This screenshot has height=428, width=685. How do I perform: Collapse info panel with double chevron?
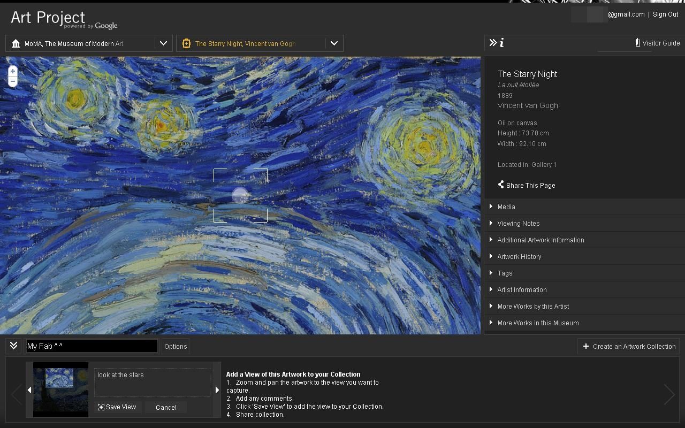pos(493,43)
